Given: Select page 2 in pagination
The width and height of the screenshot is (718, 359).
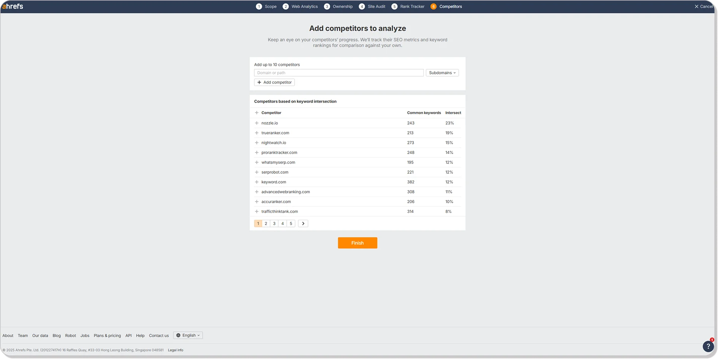Looking at the screenshot, I should (x=266, y=224).
